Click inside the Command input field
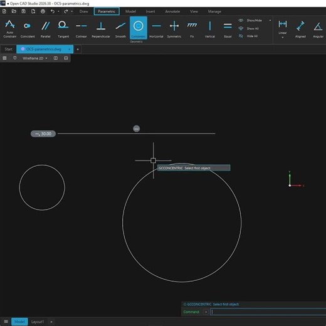Image resolution: width=326 pixels, height=326 pixels. click(268, 312)
